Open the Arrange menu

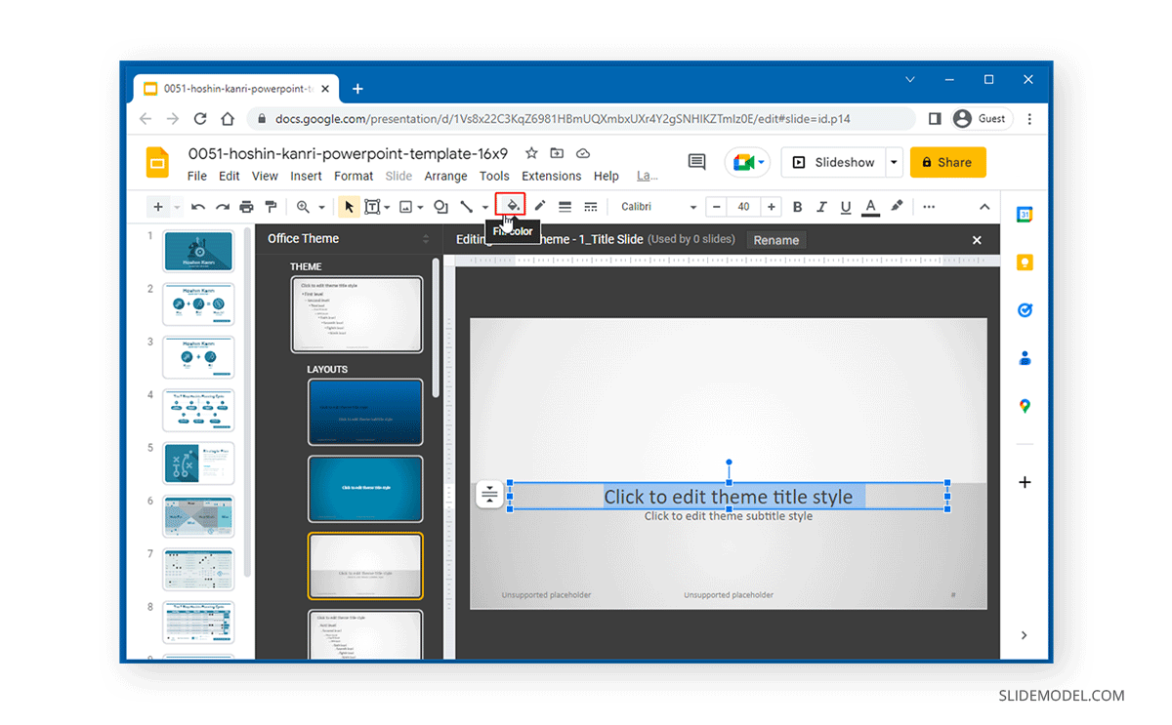pos(445,176)
